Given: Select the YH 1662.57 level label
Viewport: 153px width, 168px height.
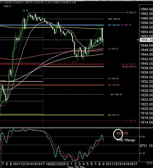Looking at the screenshot, I should (131, 13).
